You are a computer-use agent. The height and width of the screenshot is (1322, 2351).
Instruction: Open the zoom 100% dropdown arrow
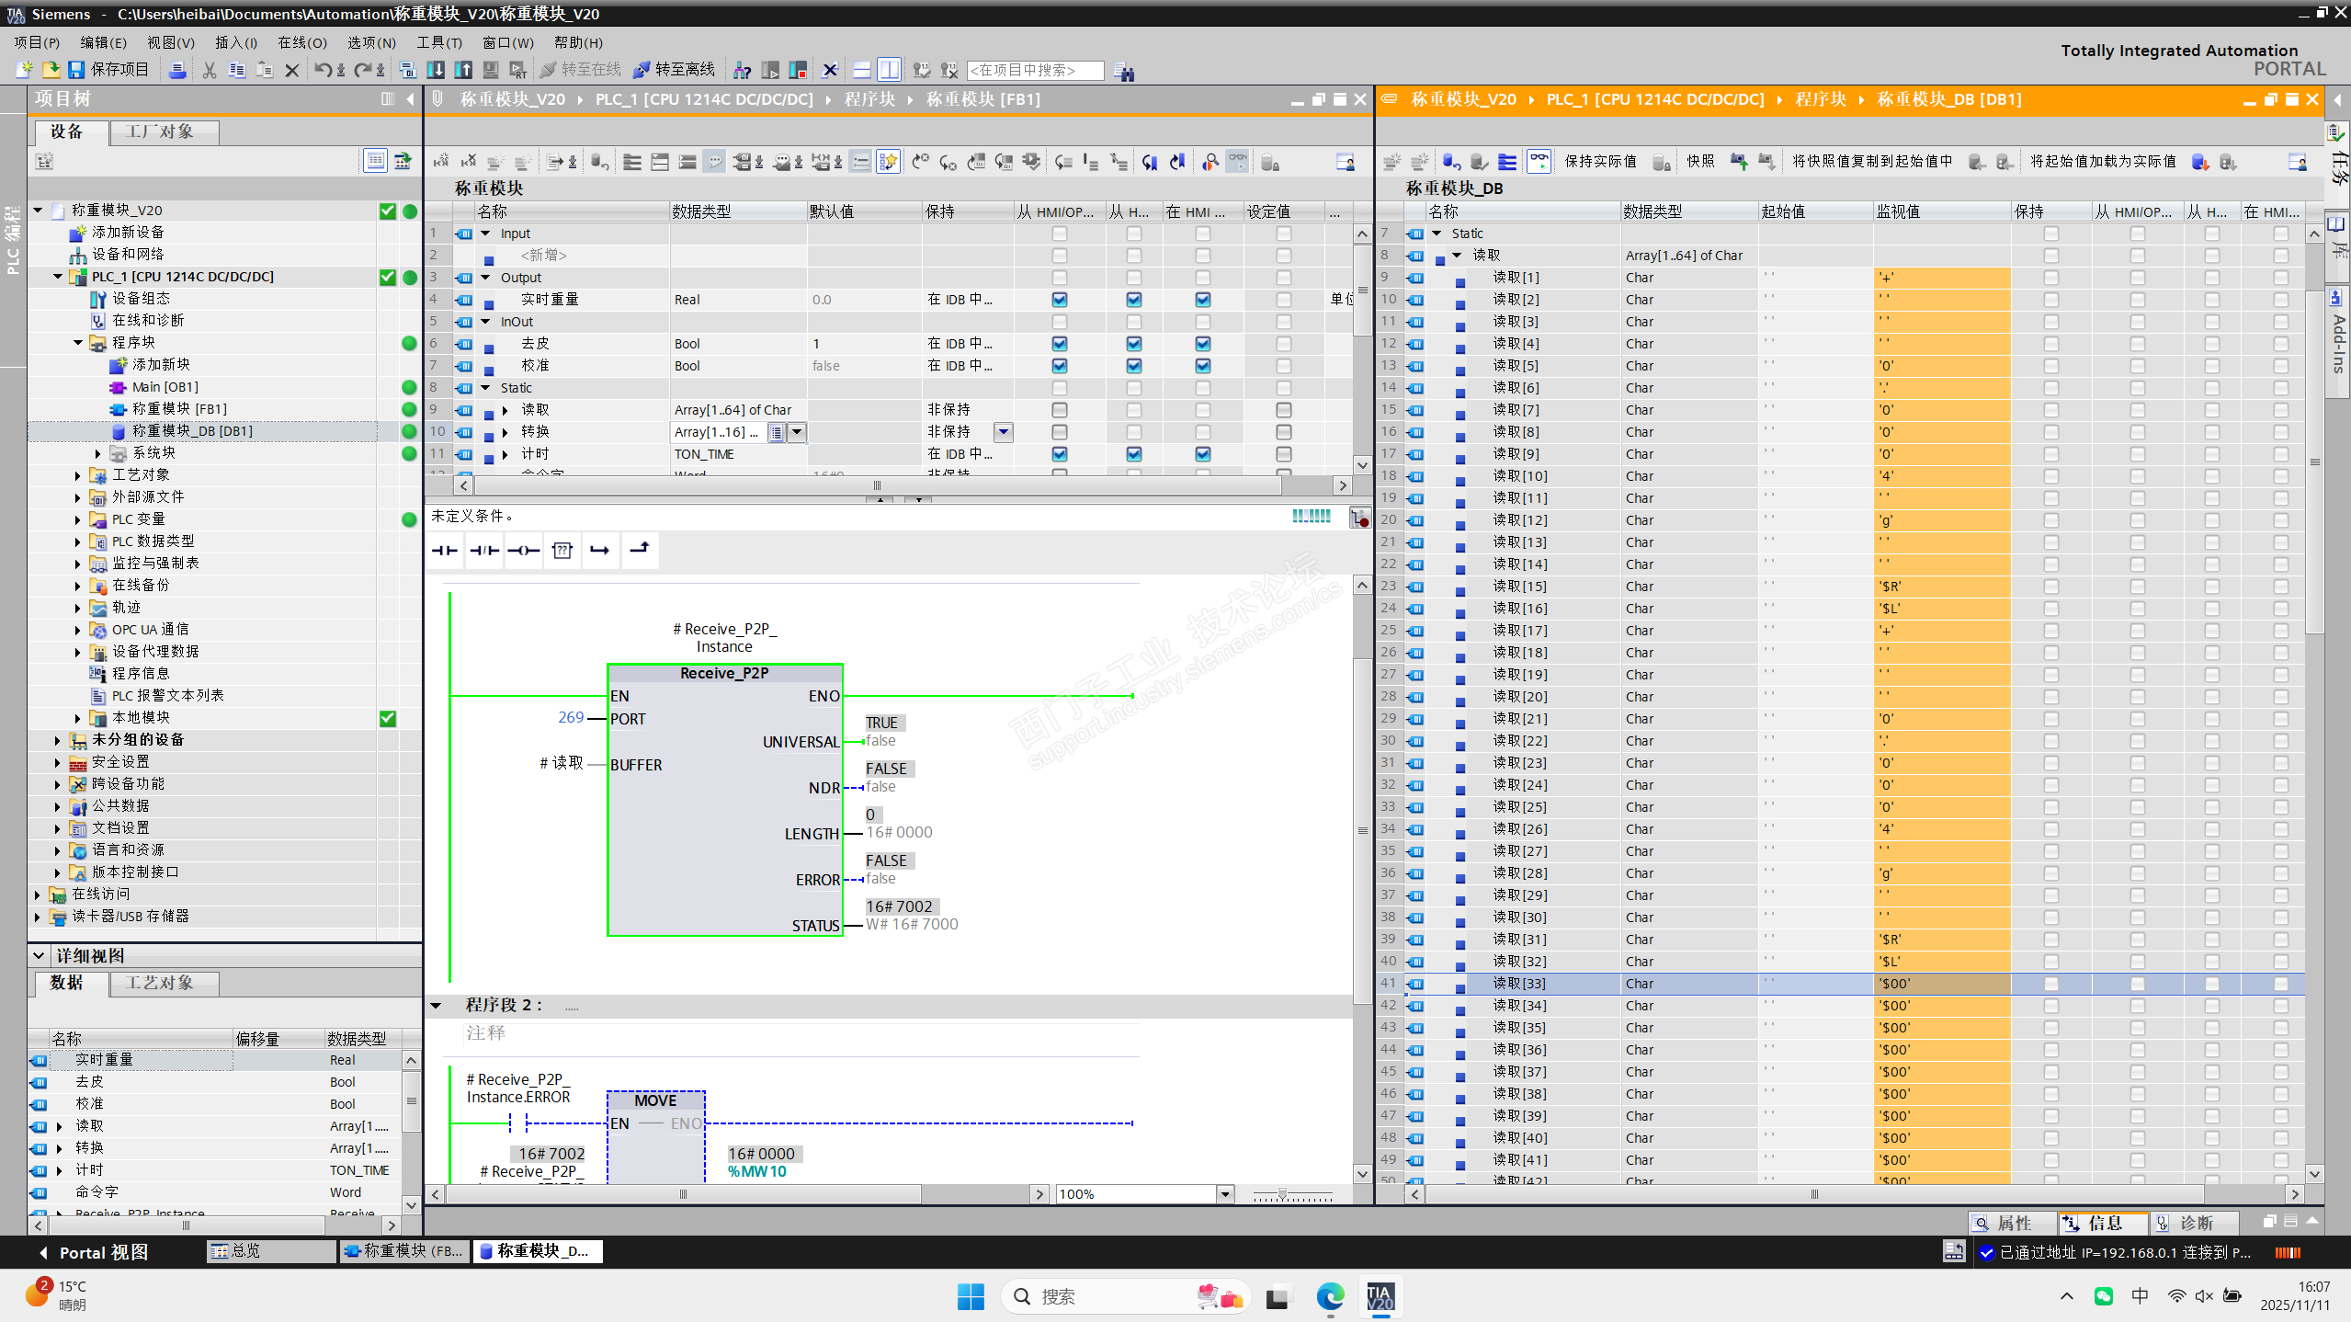pyautogui.click(x=1225, y=1194)
